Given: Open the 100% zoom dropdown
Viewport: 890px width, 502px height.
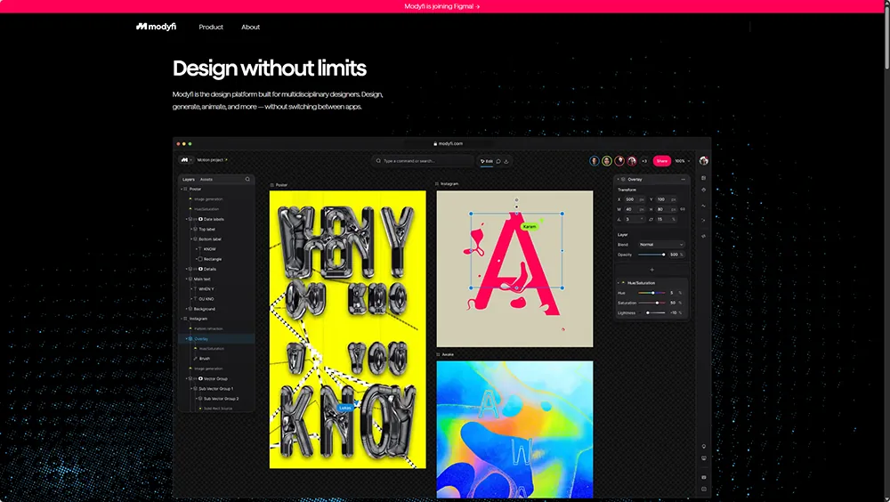Looking at the screenshot, I should (x=683, y=161).
